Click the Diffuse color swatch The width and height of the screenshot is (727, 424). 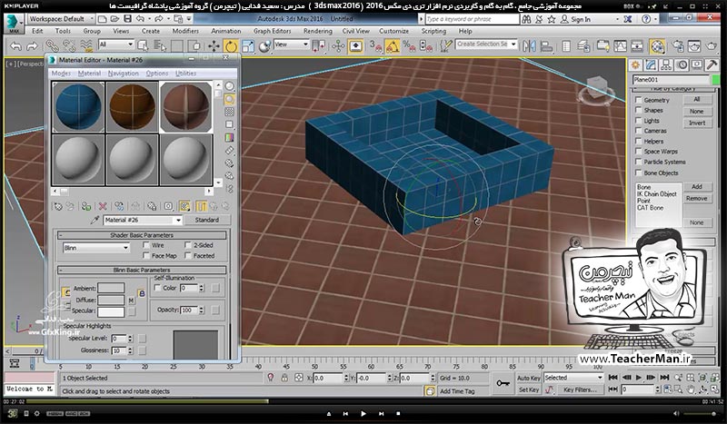tap(111, 301)
